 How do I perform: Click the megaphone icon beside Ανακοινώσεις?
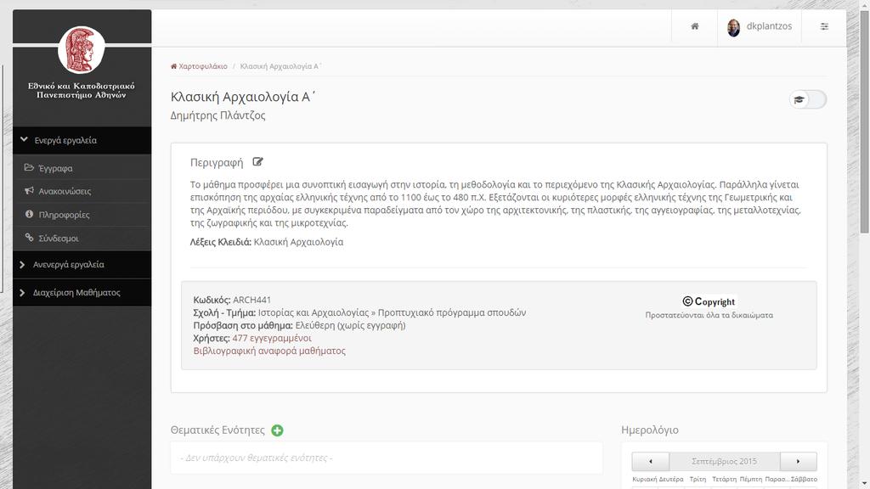coord(29,191)
